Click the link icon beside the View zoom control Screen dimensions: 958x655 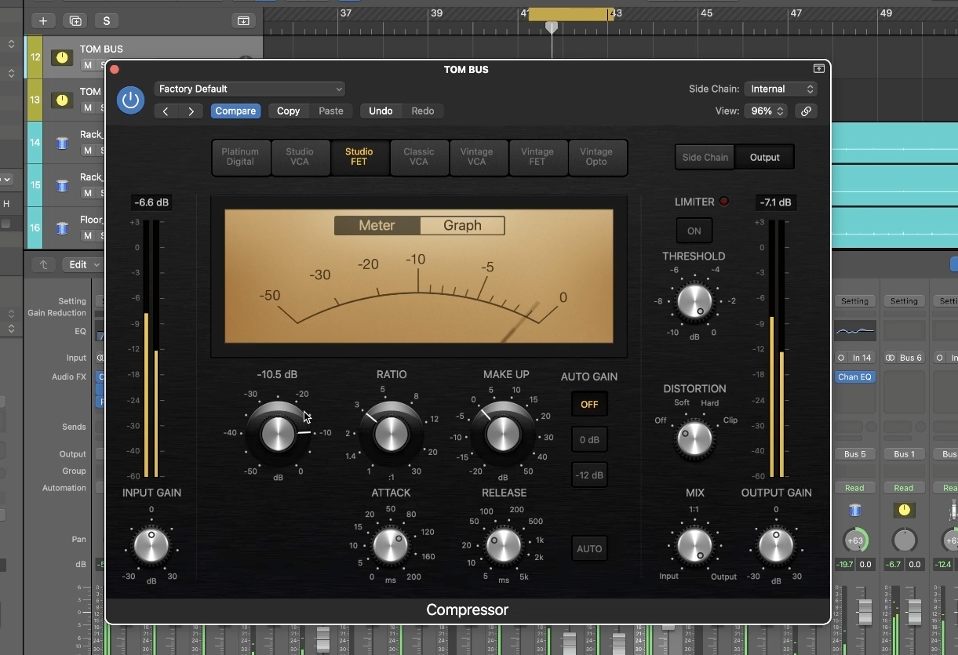(806, 111)
